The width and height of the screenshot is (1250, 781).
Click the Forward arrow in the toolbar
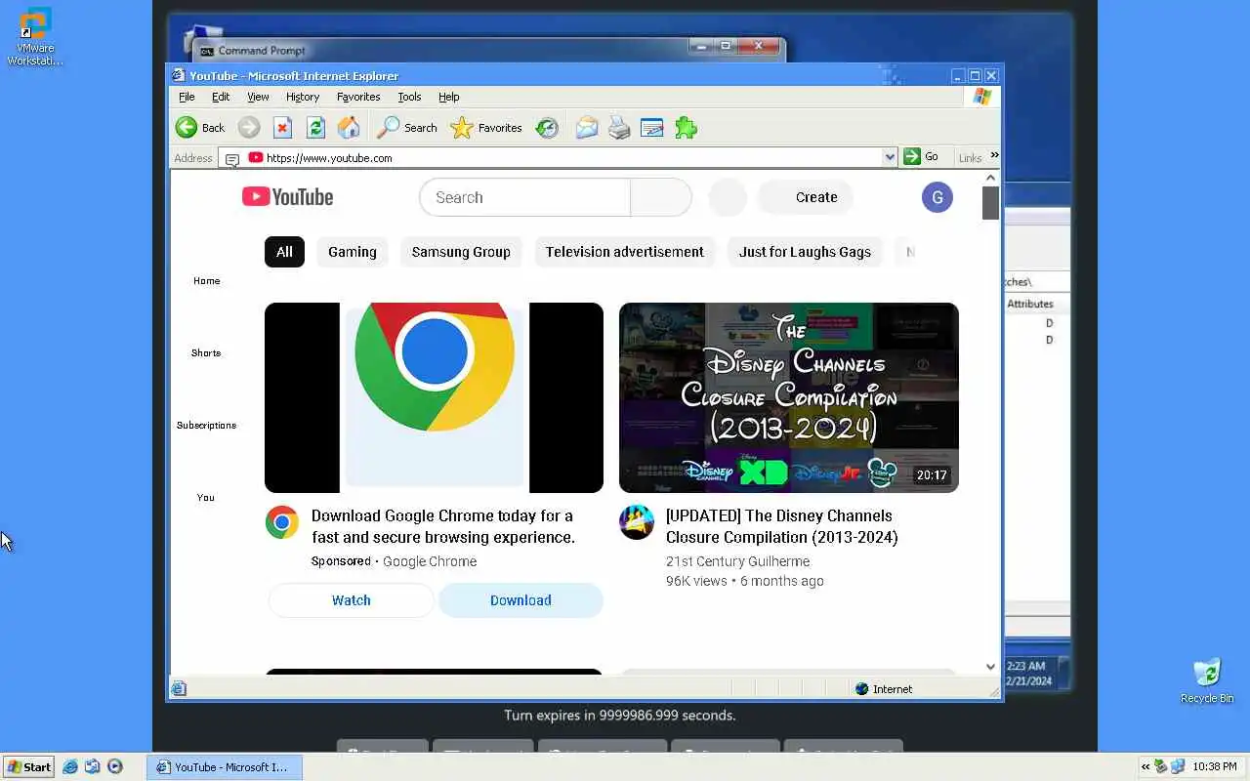(249, 128)
